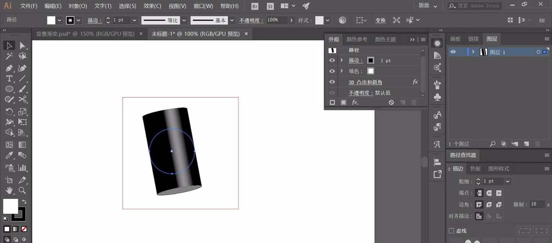Expand 图层 1 in the Layers panel

coord(473,52)
